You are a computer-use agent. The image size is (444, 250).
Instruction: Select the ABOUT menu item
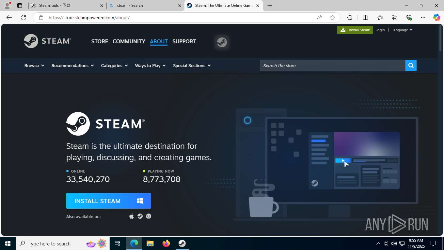pyautogui.click(x=159, y=41)
